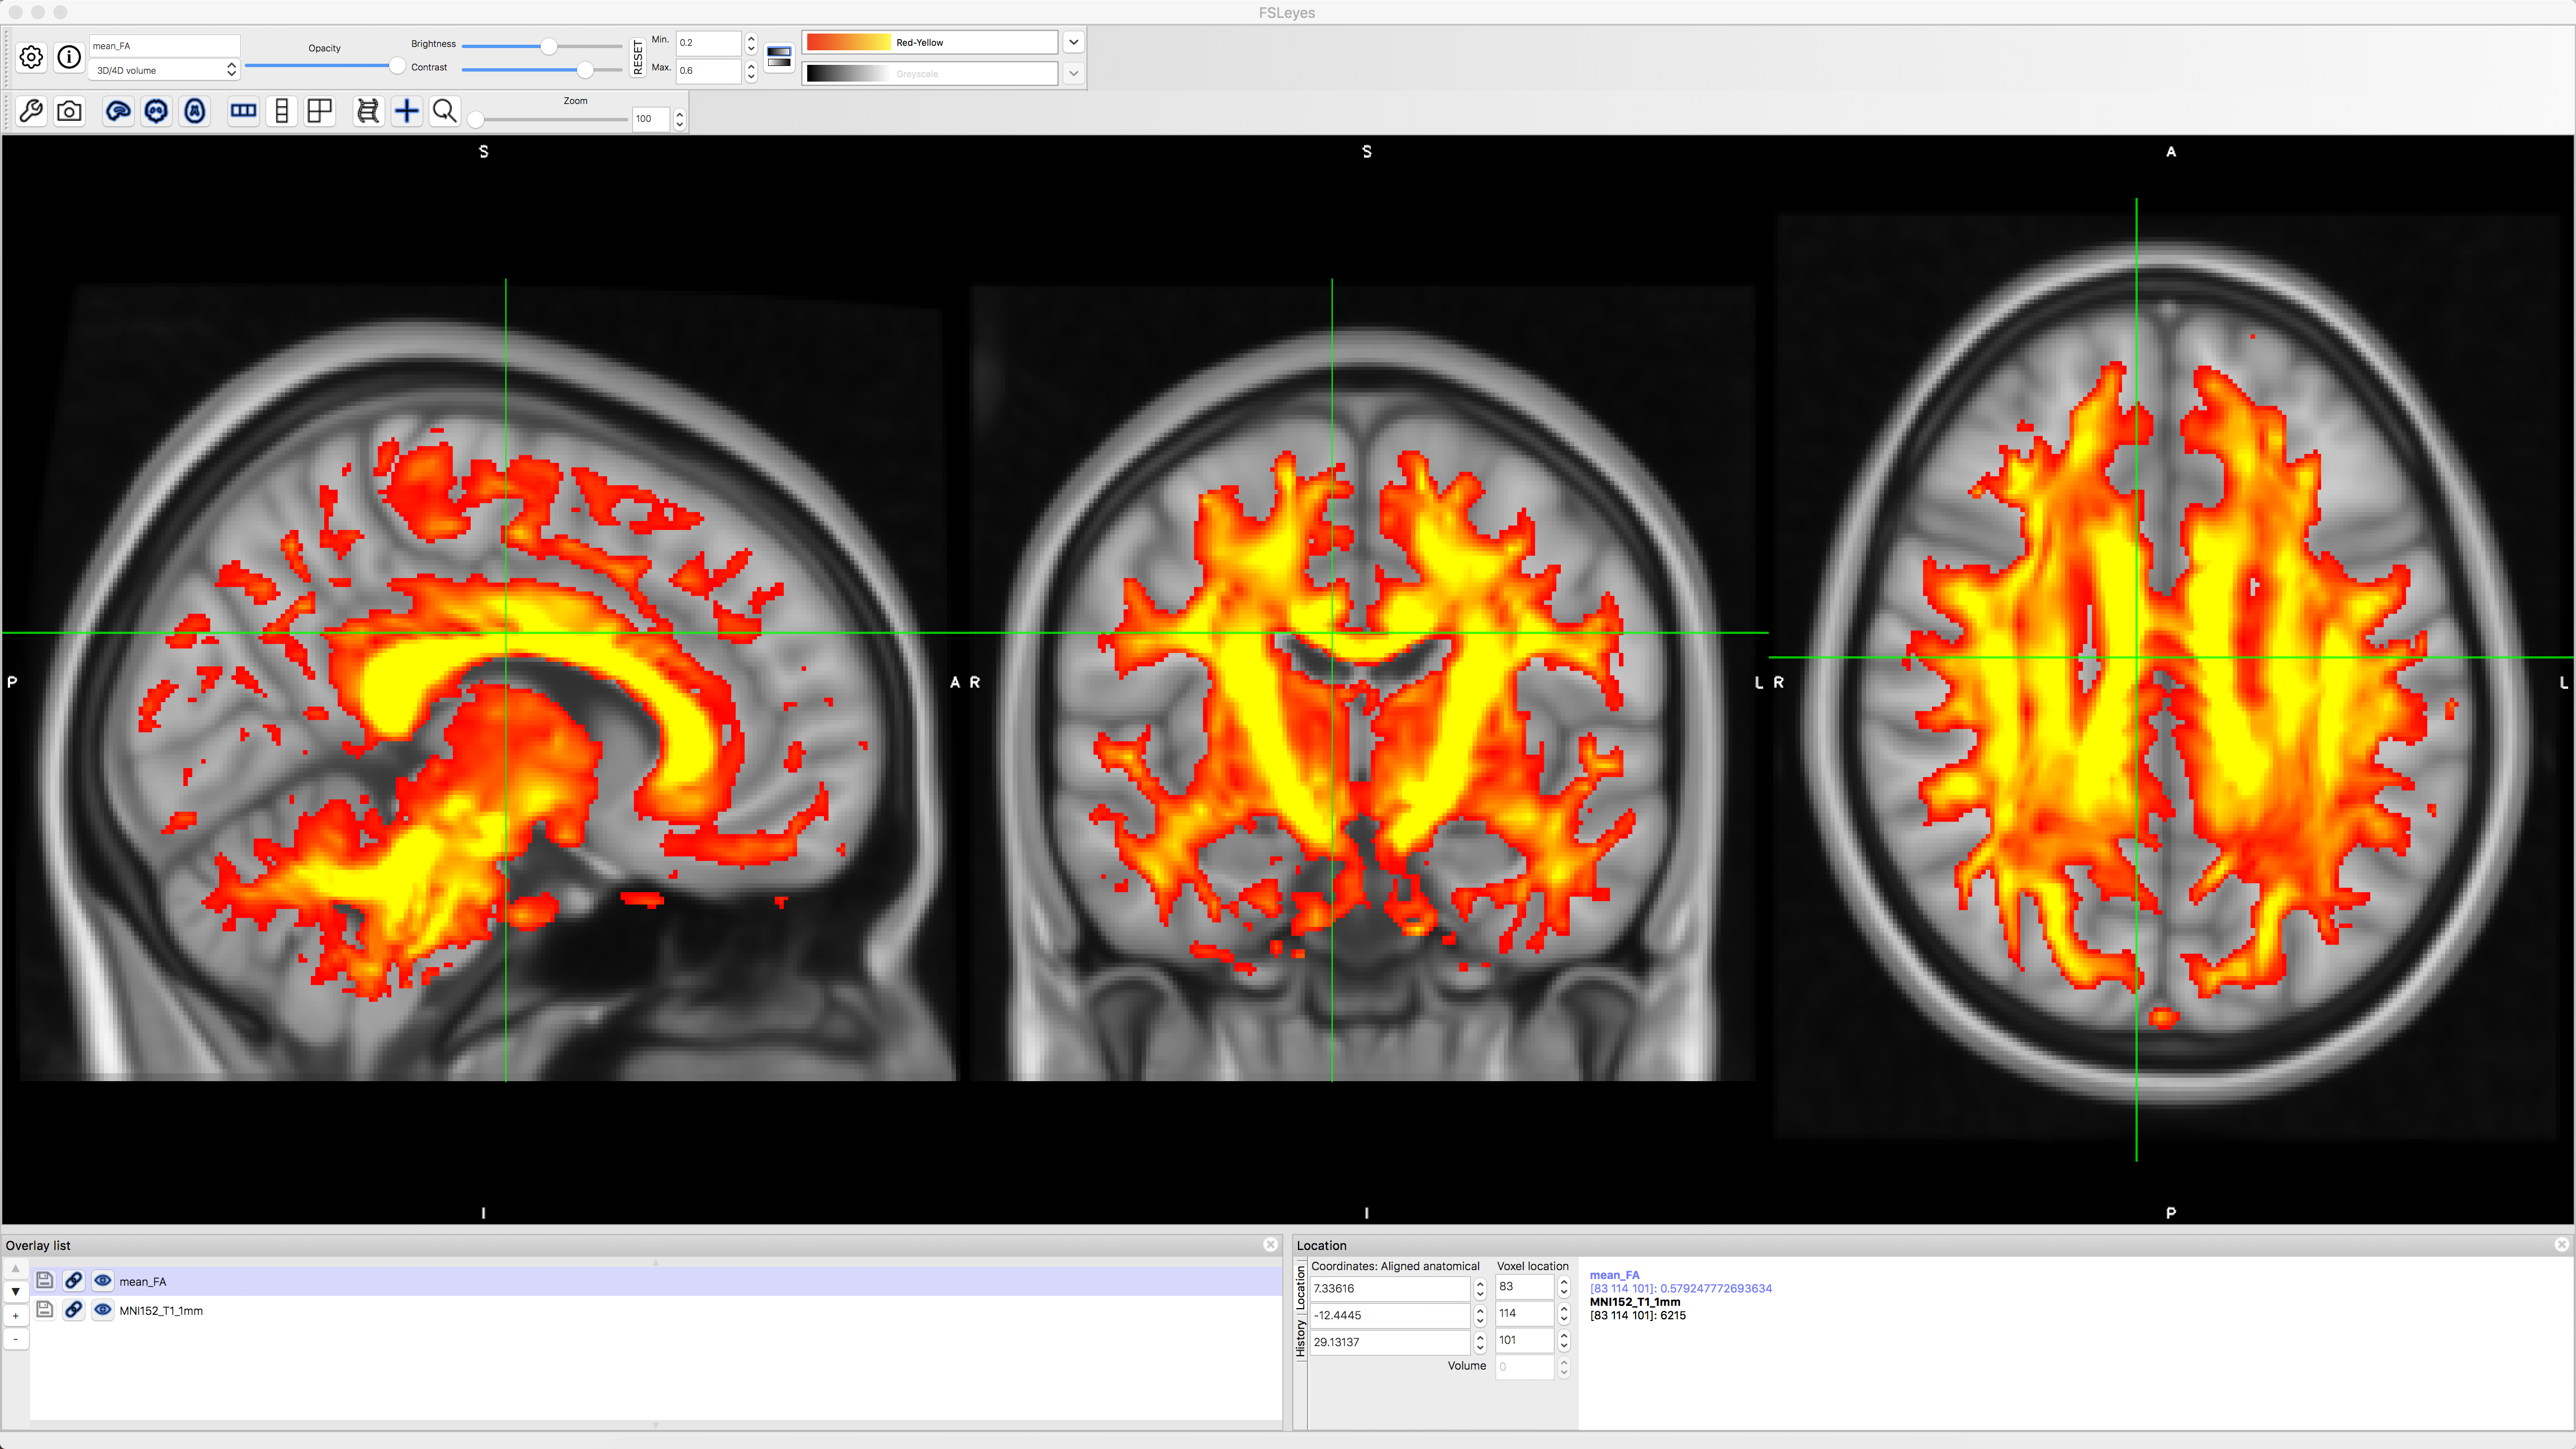
Task: Switch to the Location vertical tab
Action: 1300,1287
